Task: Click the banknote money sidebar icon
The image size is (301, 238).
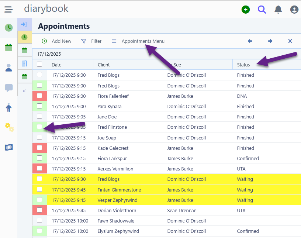Action: click(x=9, y=147)
